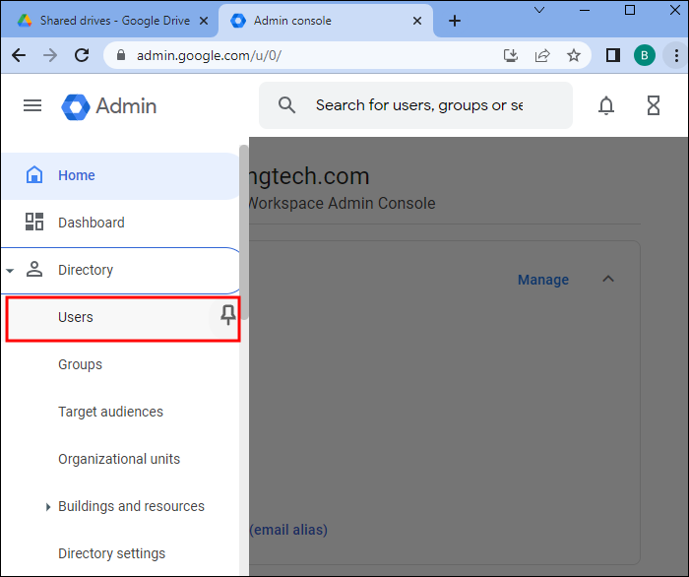
Task: Open the hamburger main menu
Action: 32,105
